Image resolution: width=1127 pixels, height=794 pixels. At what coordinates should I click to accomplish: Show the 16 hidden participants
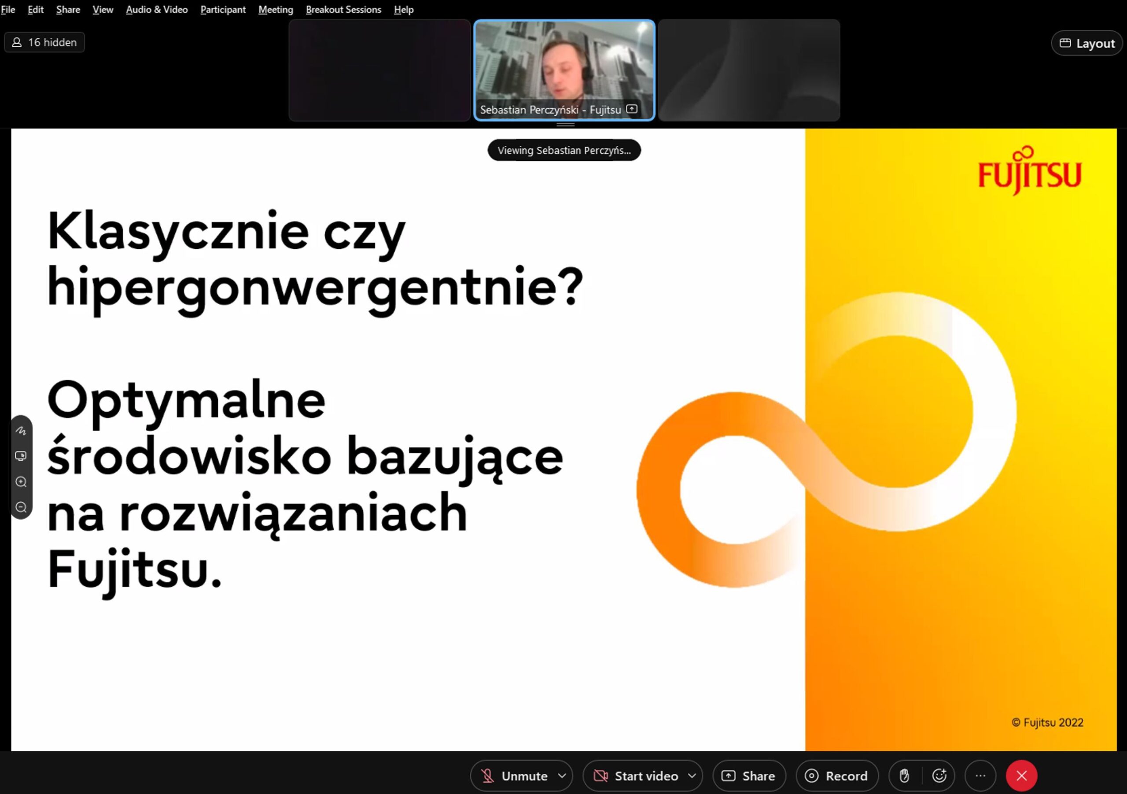[44, 42]
